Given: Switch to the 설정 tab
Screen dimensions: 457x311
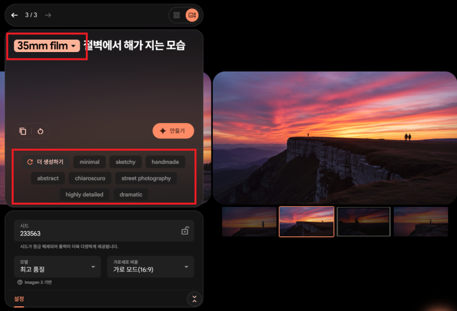Looking at the screenshot, I should coord(19,299).
